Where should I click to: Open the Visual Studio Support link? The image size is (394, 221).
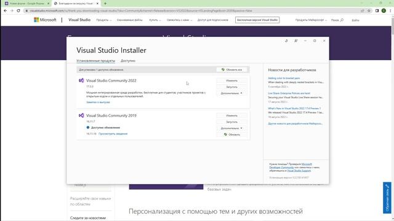pyautogui.click(x=299, y=171)
